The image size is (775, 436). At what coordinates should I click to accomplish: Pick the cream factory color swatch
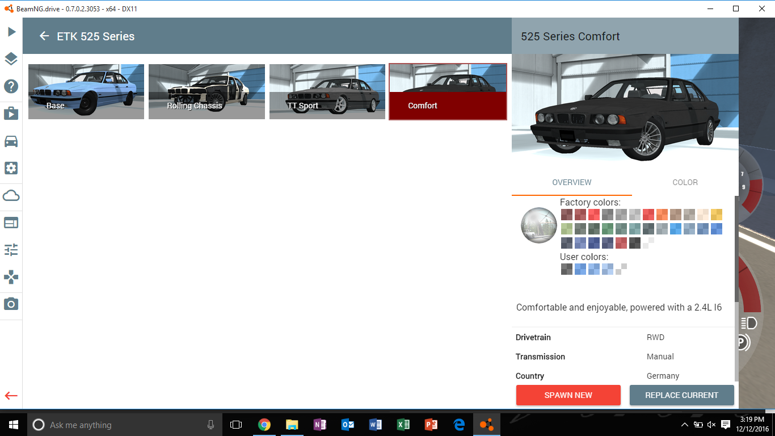[x=703, y=215]
